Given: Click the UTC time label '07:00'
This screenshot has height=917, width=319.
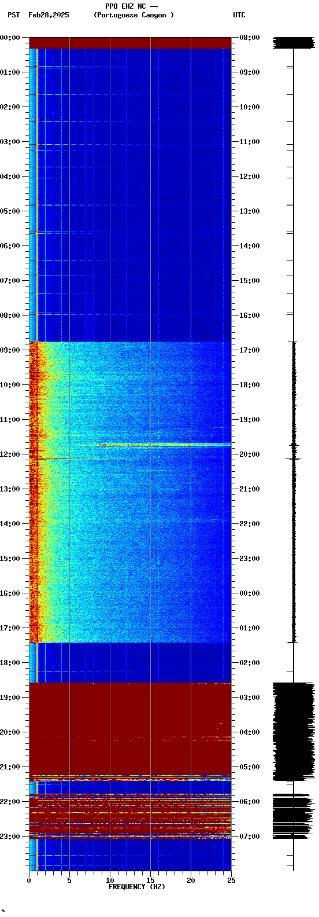Looking at the screenshot, I should [250, 837].
